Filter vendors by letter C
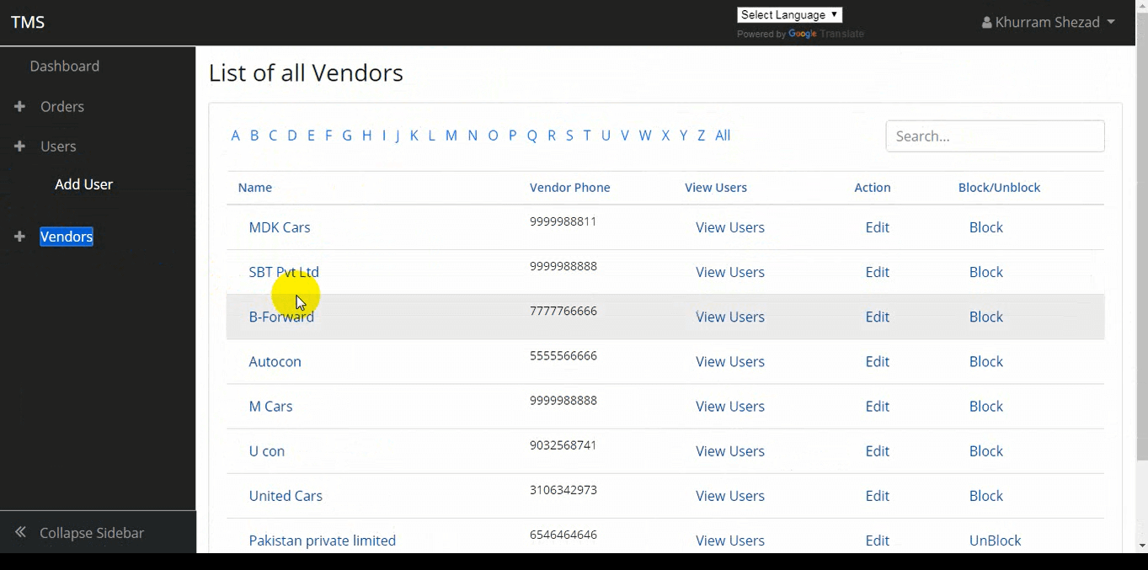Viewport: 1148px width, 570px height. pyautogui.click(x=273, y=136)
